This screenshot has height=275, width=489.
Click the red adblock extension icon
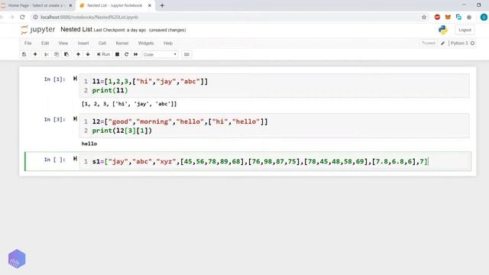pyautogui.click(x=437, y=17)
